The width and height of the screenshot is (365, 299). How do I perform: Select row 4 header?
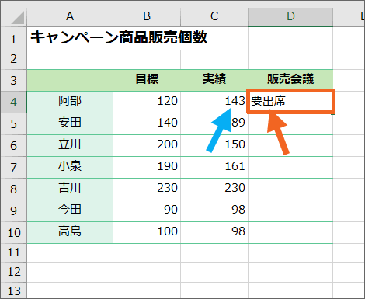13,102
